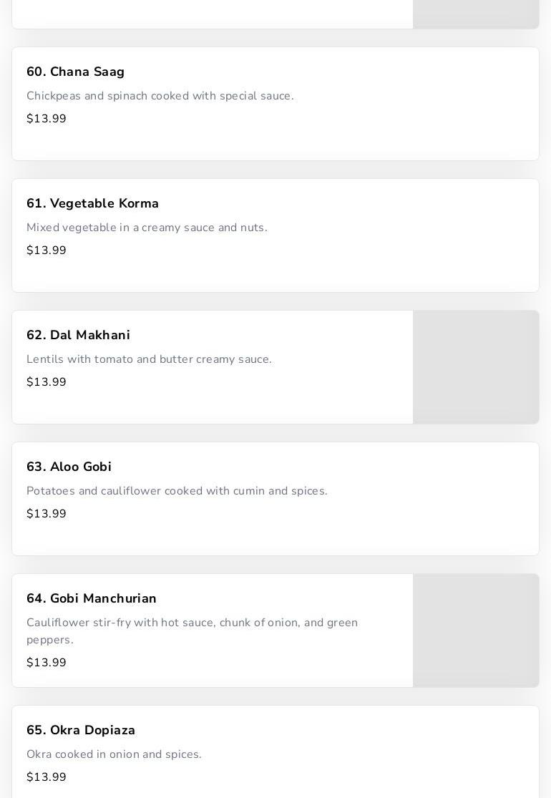Image resolution: width=551 pixels, height=798 pixels.
Task: Click the Chana Saag description text
Action: tap(160, 96)
